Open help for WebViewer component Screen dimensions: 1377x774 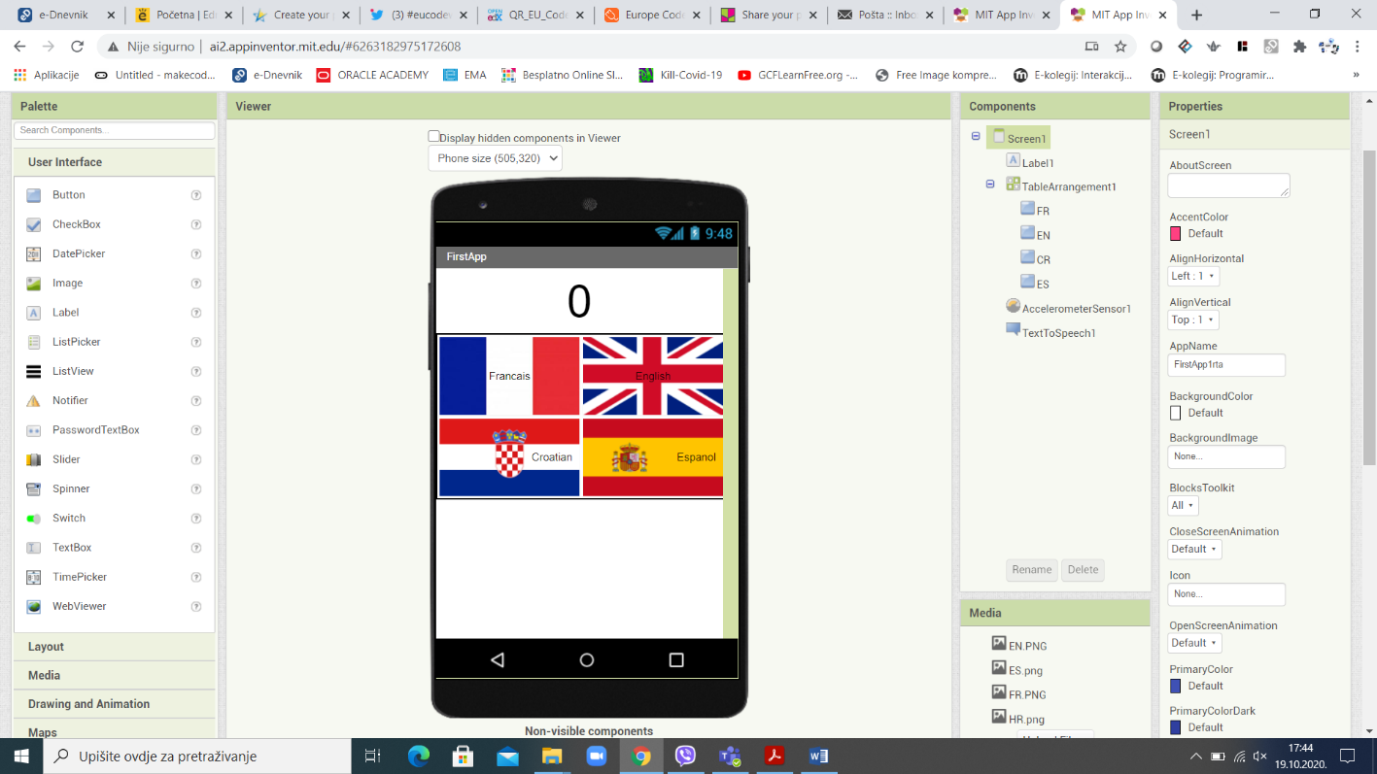[196, 606]
